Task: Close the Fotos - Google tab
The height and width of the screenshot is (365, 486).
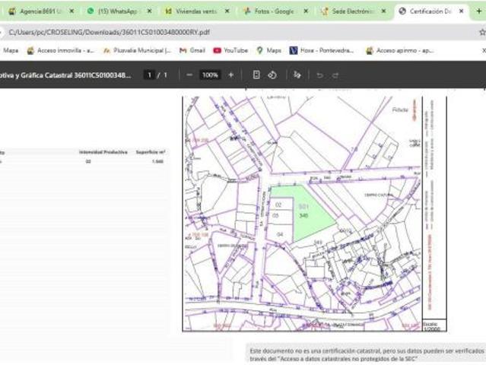Action: (306, 11)
